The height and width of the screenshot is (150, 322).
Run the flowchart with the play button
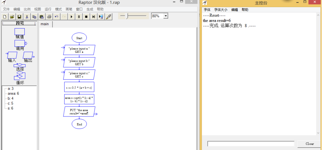[71, 16]
